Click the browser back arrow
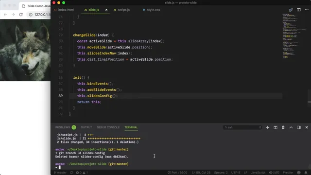311x175 pixels. coord(5,15)
